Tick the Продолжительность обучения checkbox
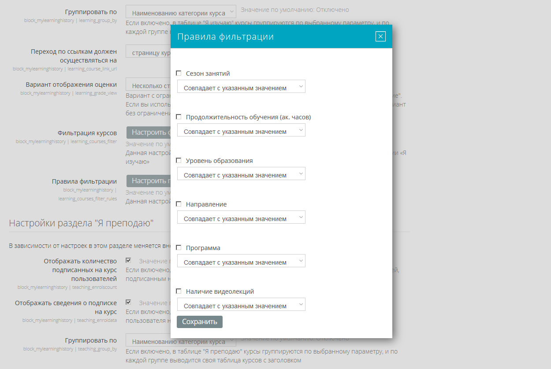Image resolution: width=551 pixels, height=369 pixels. (x=179, y=117)
